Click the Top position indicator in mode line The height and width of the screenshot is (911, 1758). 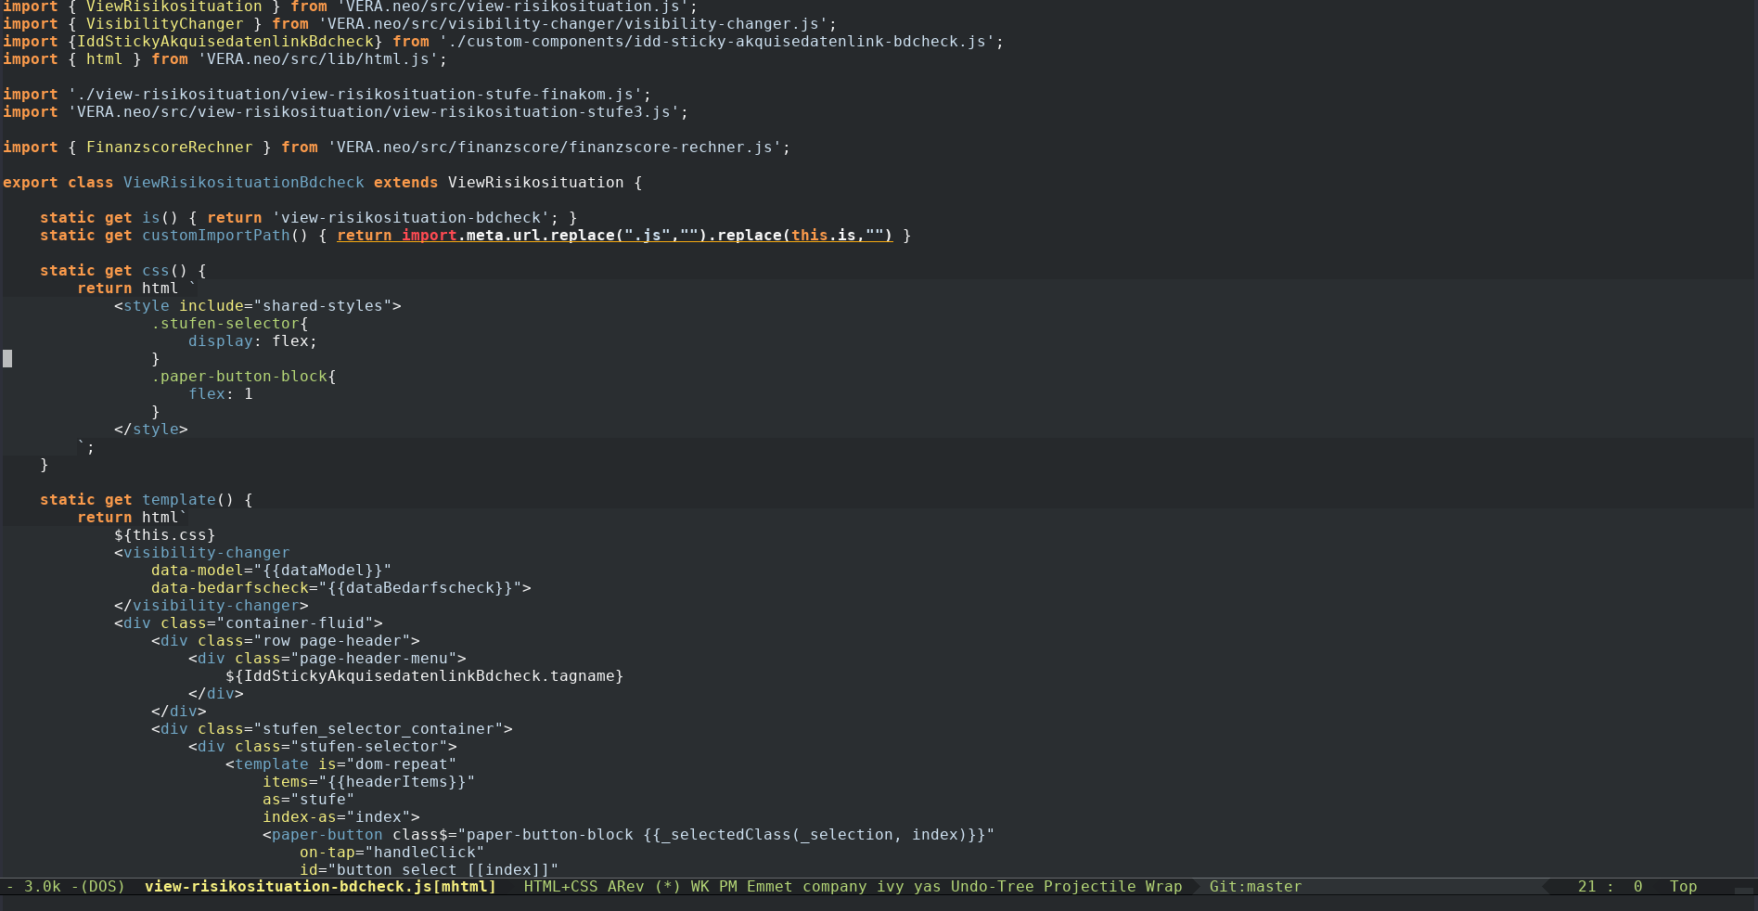point(1683,887)
